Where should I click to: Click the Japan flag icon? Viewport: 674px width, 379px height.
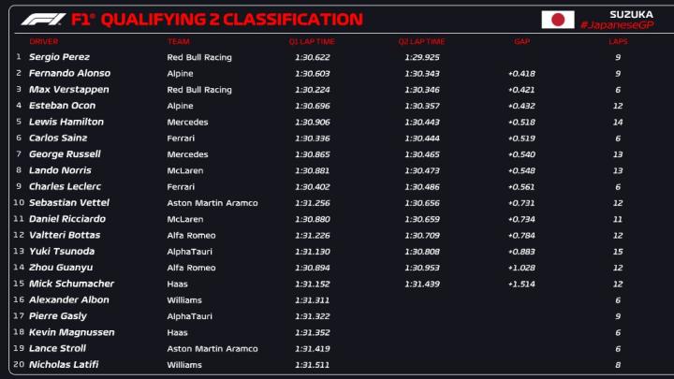[557, 20]
